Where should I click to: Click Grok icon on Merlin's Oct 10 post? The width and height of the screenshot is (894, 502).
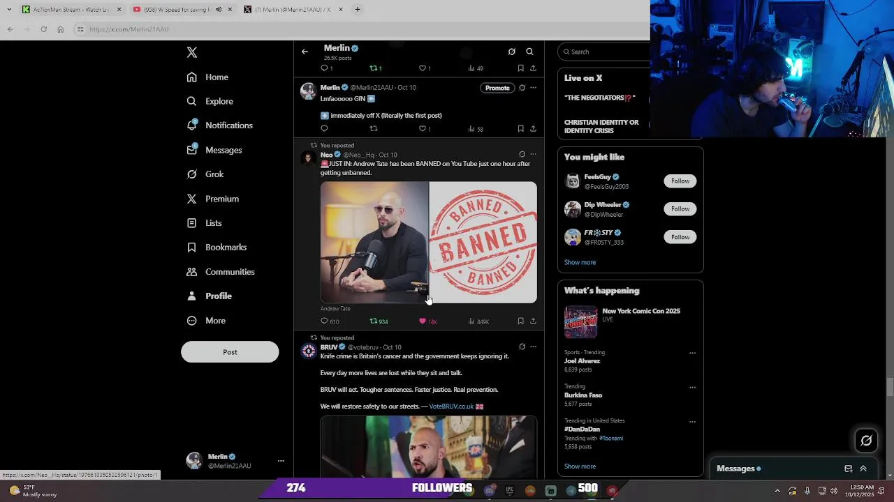[x=522, y=88]
